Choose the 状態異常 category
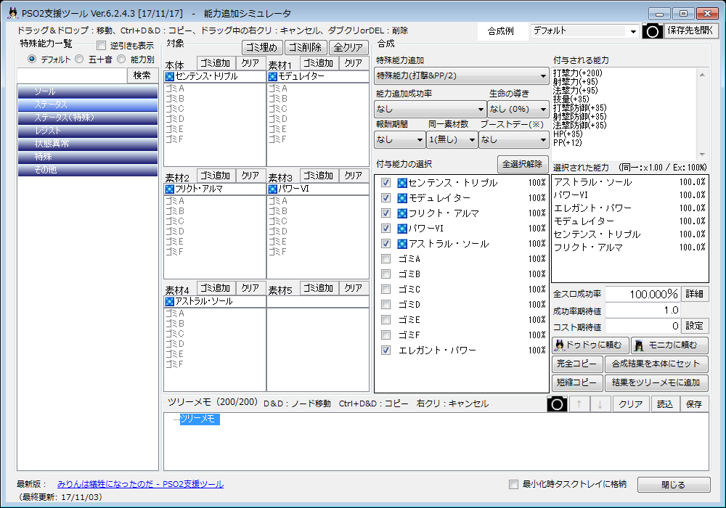Image resolution: width=726 pixels, height=508 pixels. (x=87, y=144)
